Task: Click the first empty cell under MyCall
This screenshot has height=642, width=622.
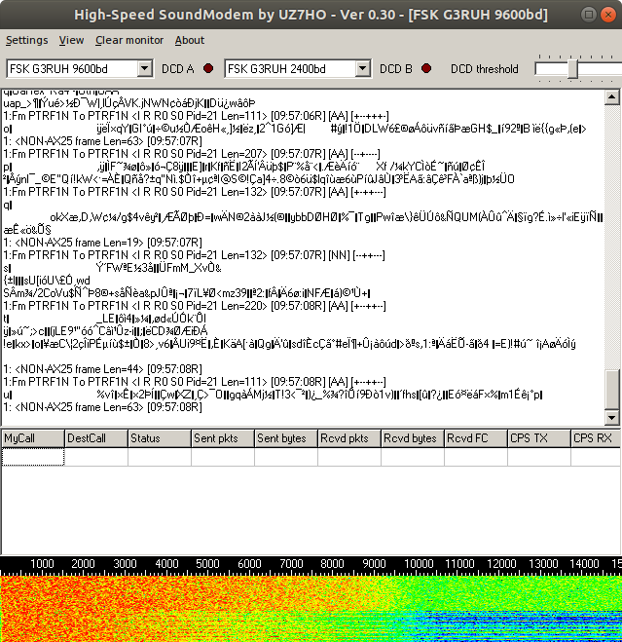Action: pos(33,456)
